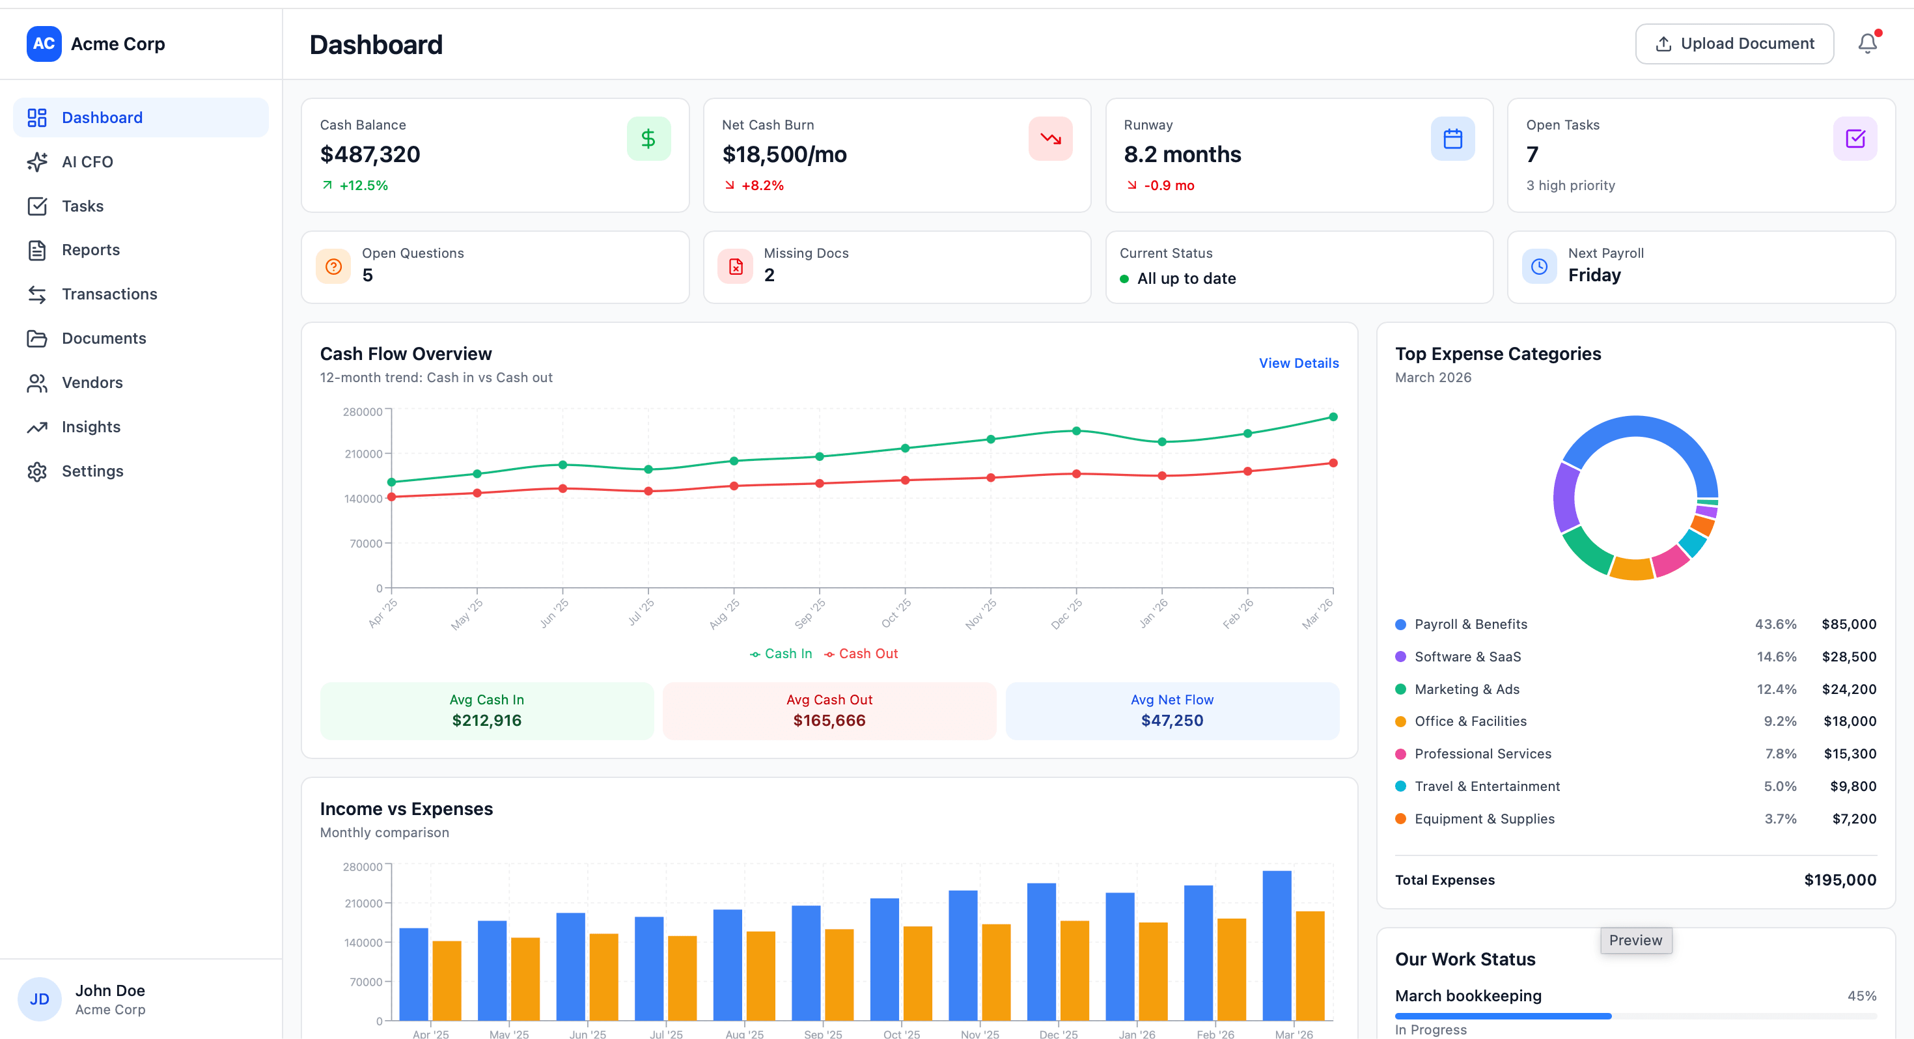Image resolution: width=1914 pixels, height=1039 pixels.
Task: Click the clock icon on Next Payroll
Action: coord(1540,266)
